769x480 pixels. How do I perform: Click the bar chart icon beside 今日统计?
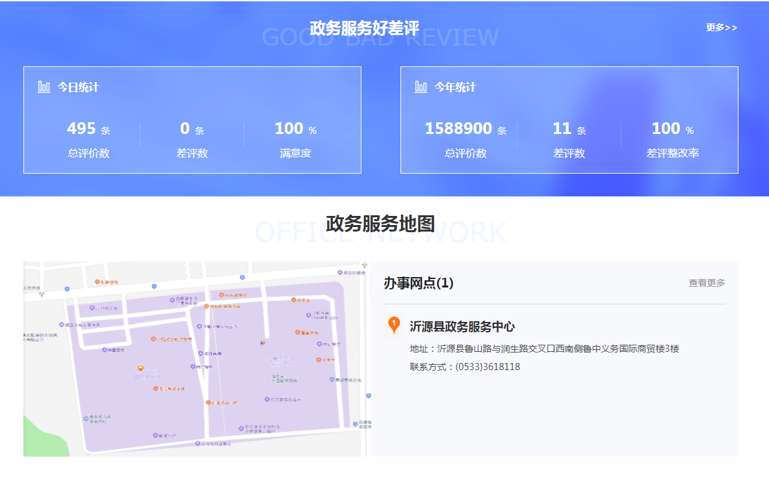tap(44, 87)
